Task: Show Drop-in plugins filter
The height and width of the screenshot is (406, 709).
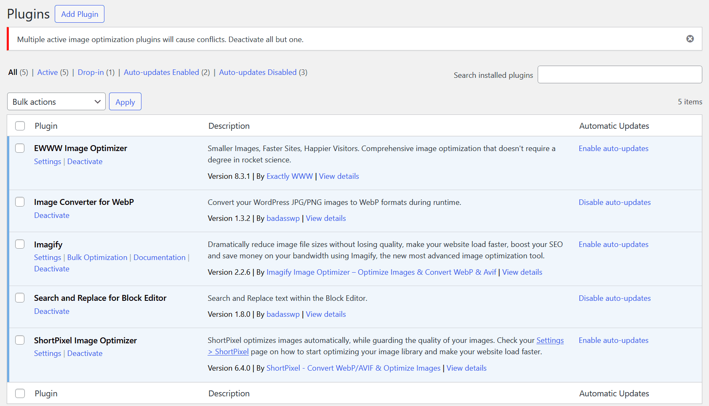Action: (x=91, y=72)
